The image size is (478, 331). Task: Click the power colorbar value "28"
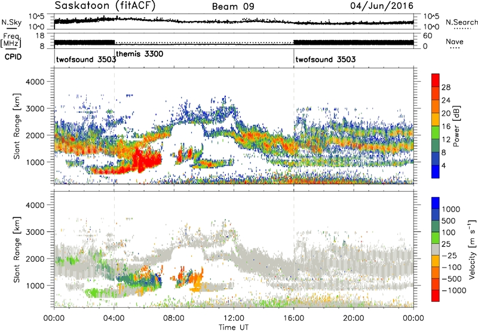pos(446,87)
